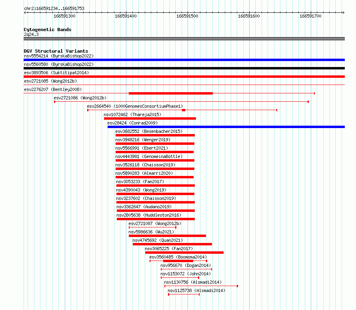The image size is (356, 310).
Task: Open nsv3948216 (Wenger2019) label
Action: point(143,140)
